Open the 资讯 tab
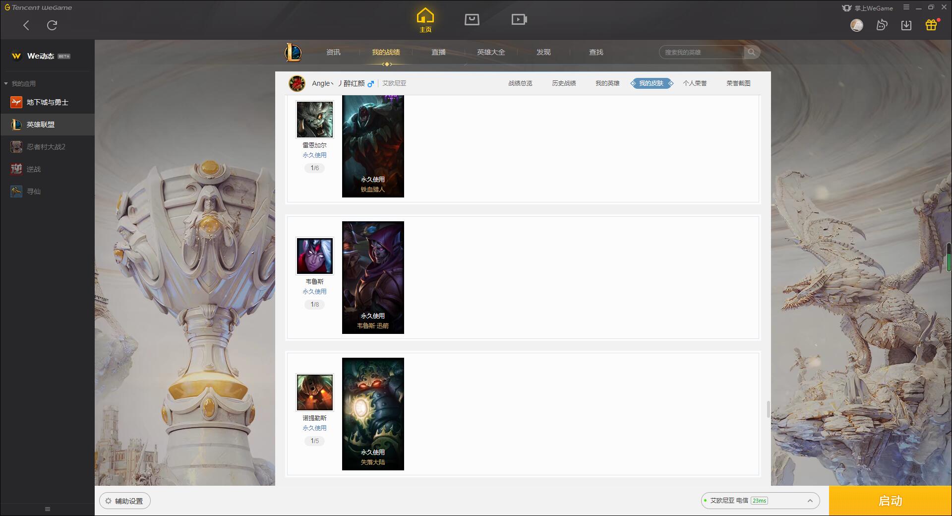The image size is (952, 516). tap(333, 52)
